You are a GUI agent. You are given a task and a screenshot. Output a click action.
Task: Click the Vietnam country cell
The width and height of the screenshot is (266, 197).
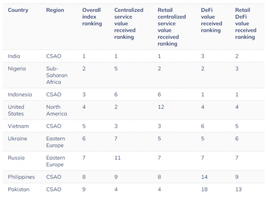pyautogui.click(x=18, y=126)
